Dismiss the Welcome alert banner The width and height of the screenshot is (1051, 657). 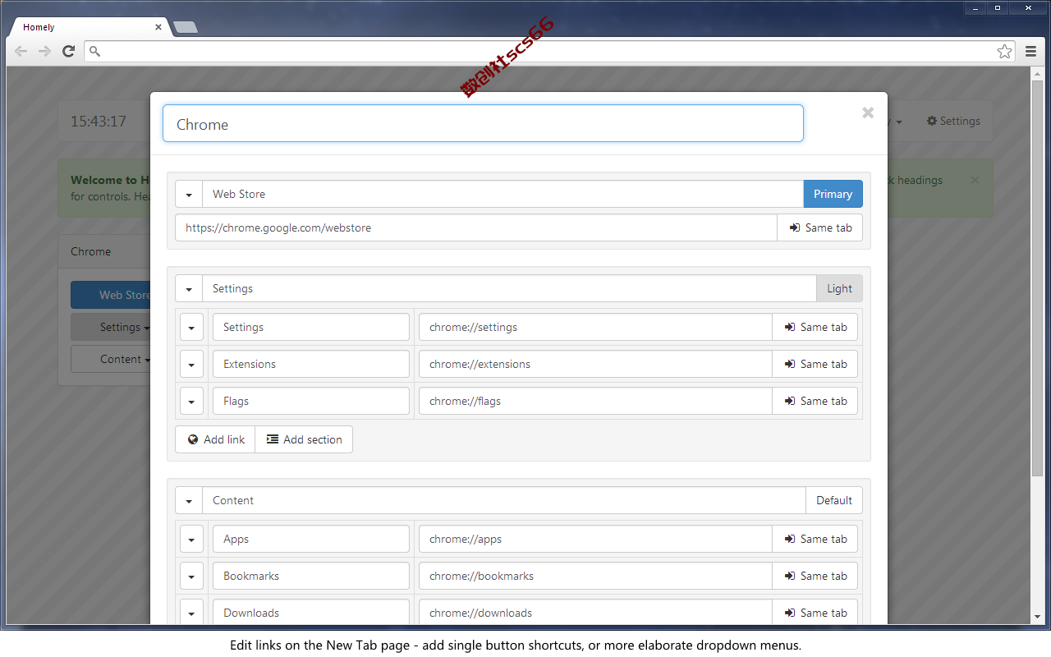pyautogui.click(x=975, y=180)
